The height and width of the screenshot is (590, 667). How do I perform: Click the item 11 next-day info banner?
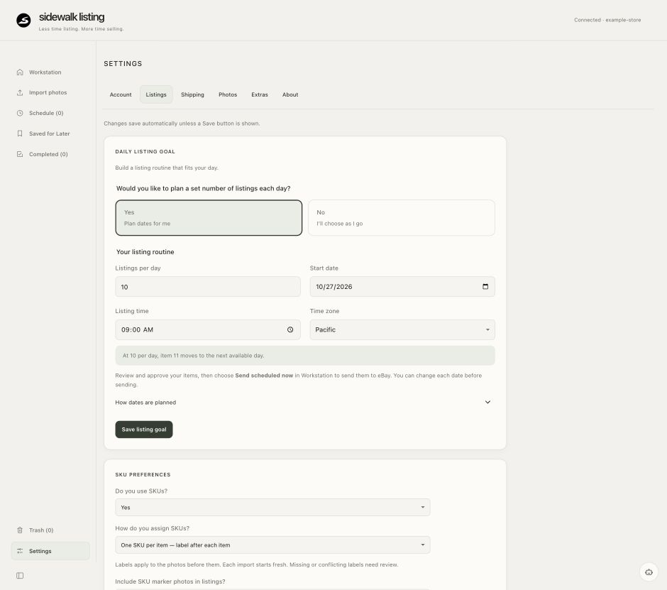point(304,356)
